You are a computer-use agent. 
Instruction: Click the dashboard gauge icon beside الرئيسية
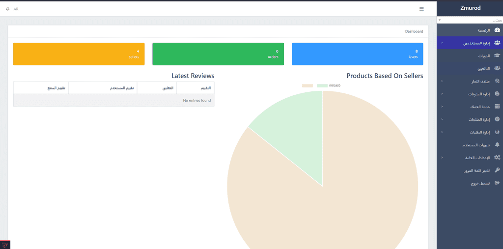pos(497,30)
